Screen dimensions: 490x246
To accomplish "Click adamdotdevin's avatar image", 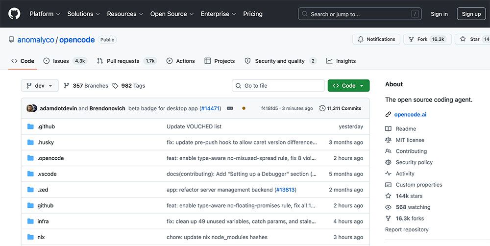I will pos(30,108).
